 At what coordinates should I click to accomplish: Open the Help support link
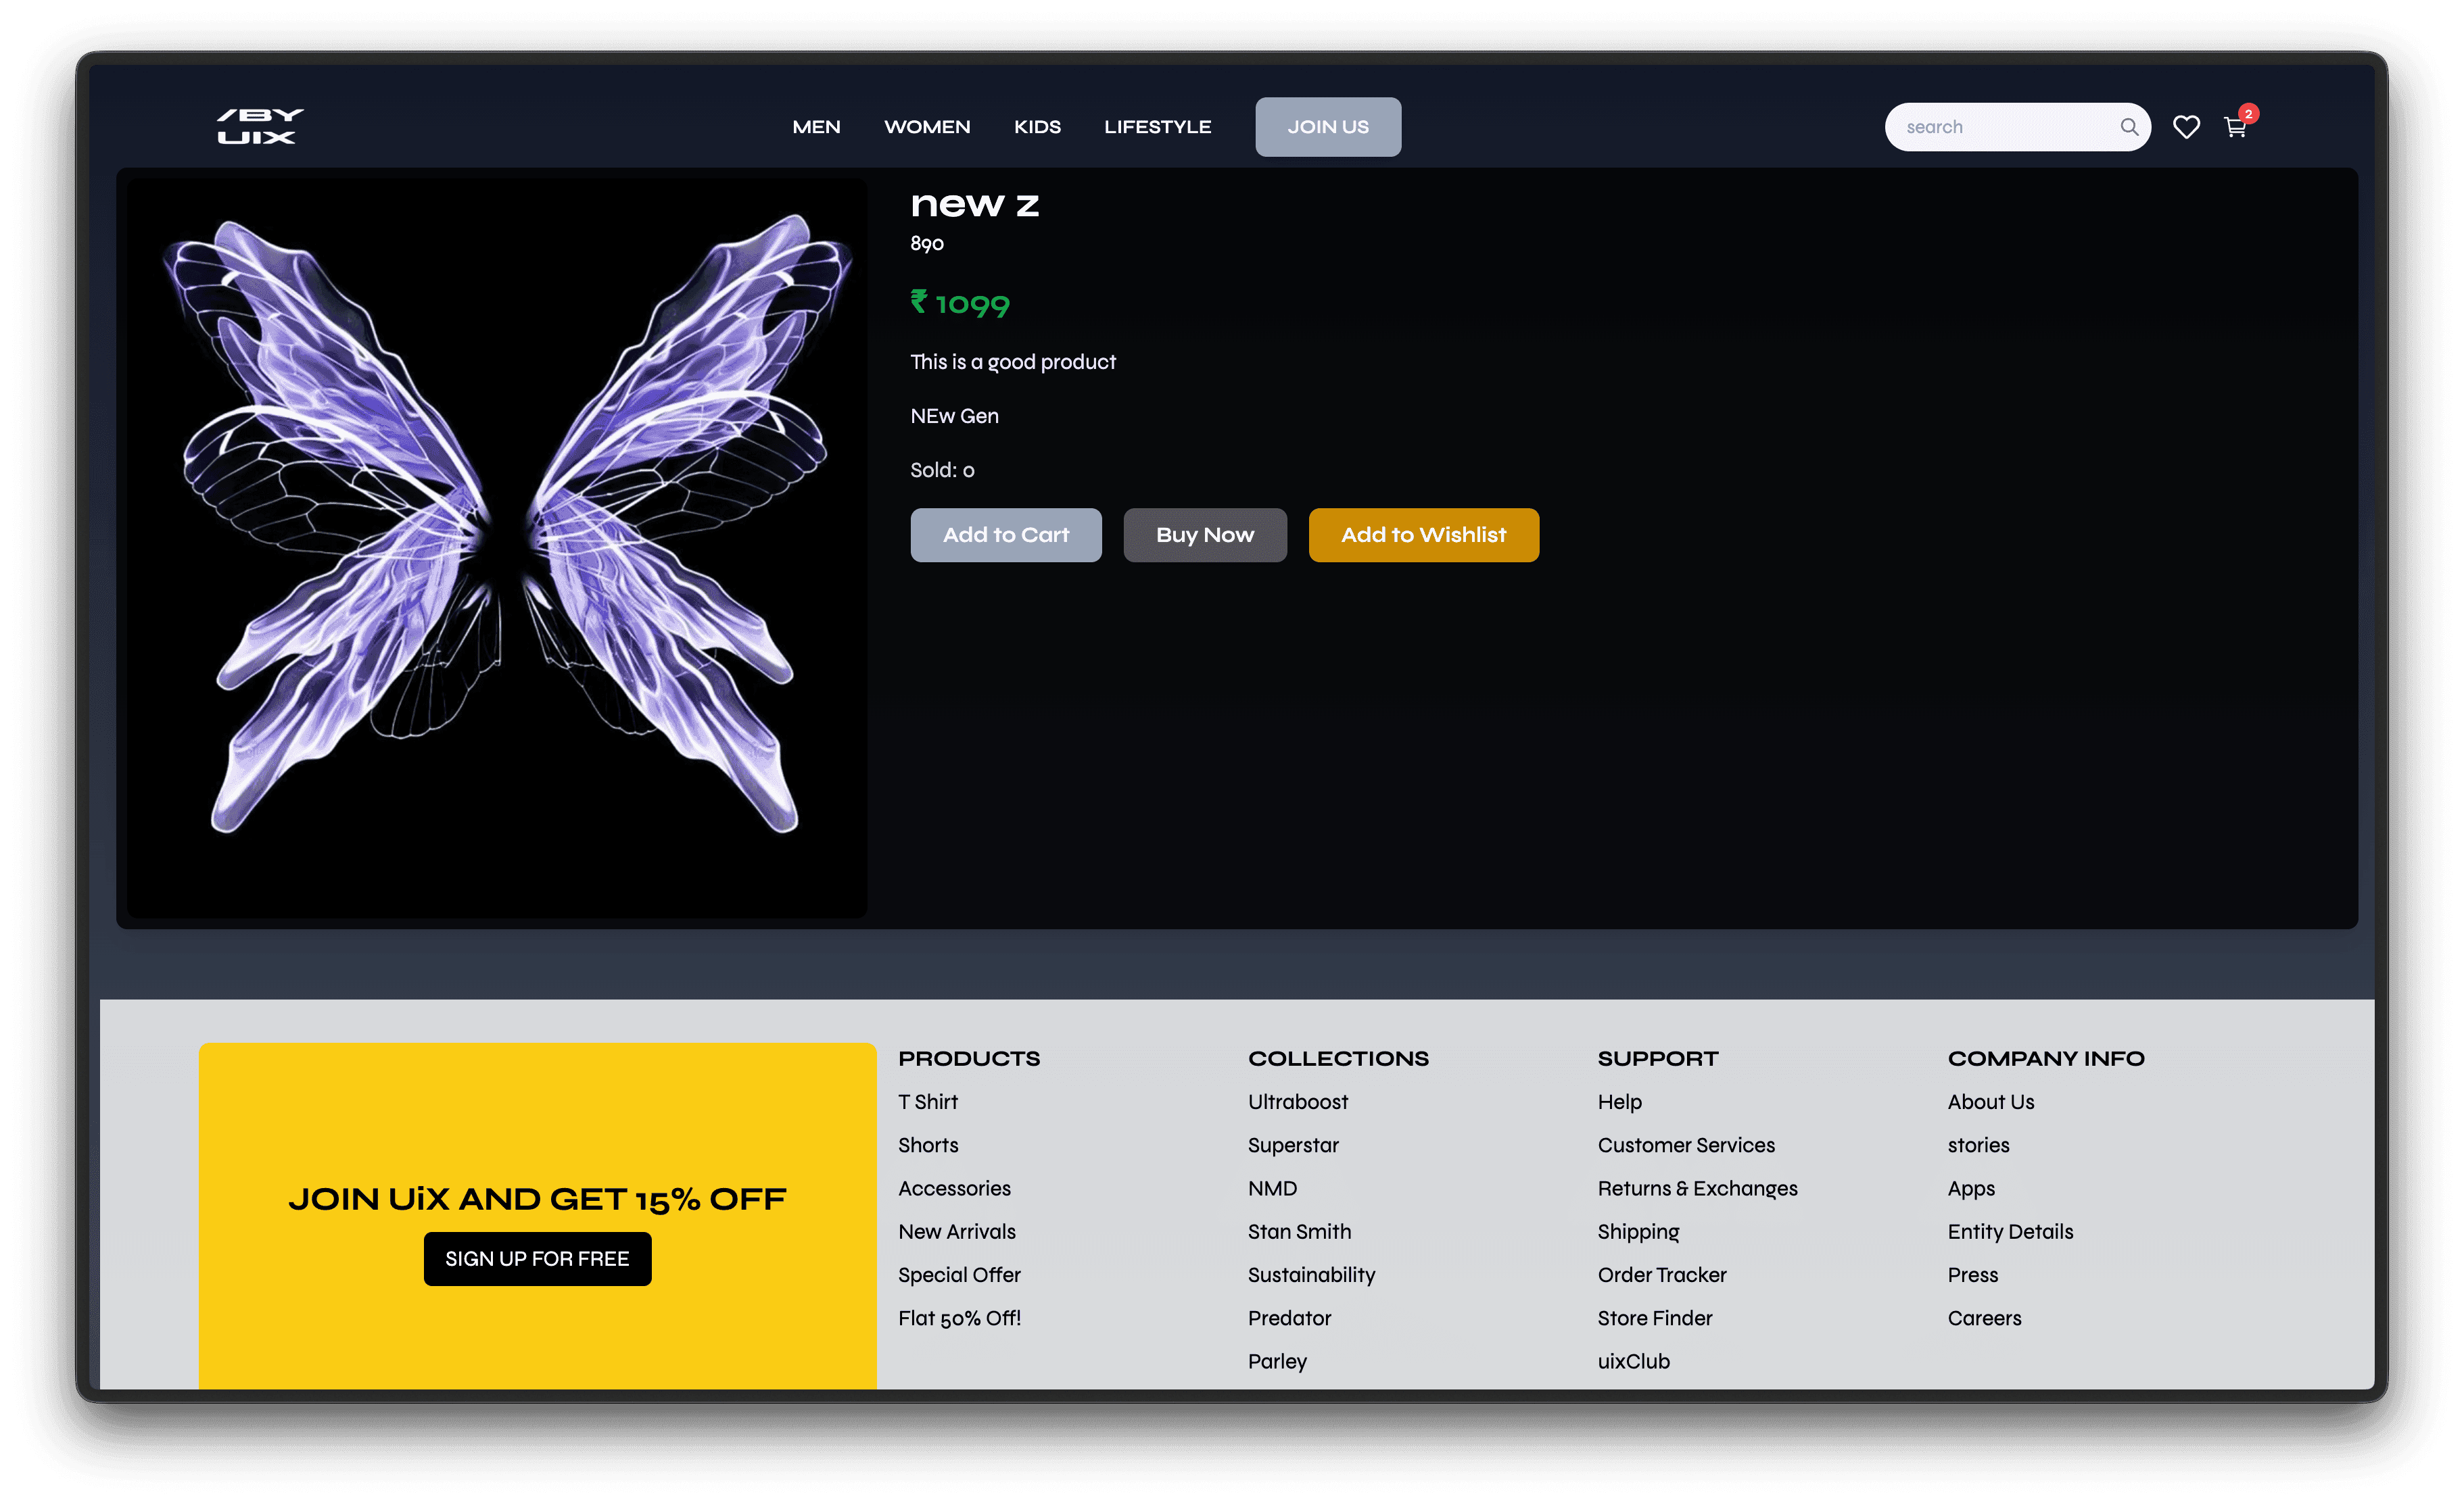click(x=1619, y=1102)
